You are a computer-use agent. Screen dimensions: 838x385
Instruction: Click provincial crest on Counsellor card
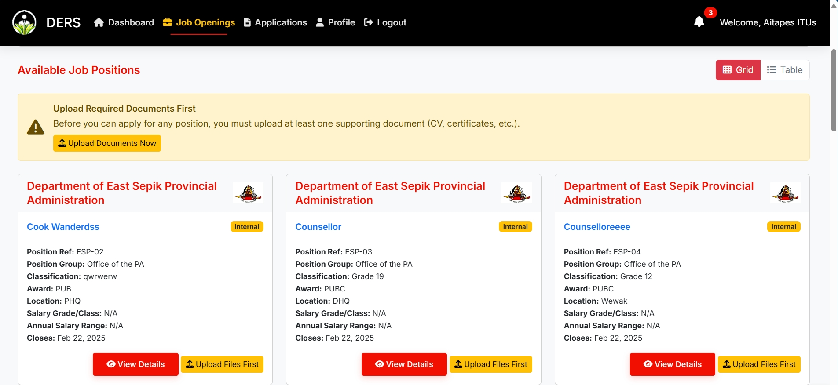[x=516, y=193]
